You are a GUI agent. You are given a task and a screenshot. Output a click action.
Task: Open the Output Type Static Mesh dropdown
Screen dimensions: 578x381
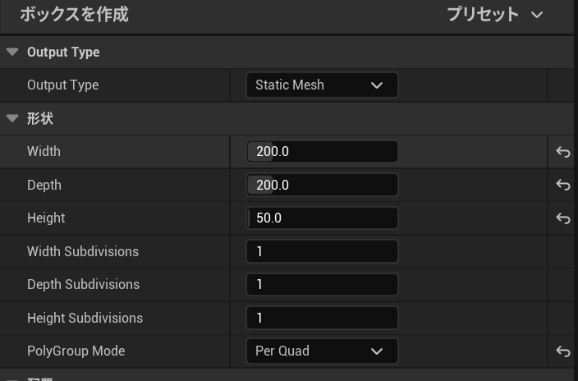[322, 85]
